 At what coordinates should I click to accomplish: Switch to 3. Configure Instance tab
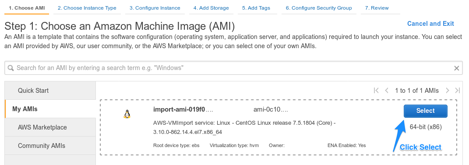click(155, 8)
